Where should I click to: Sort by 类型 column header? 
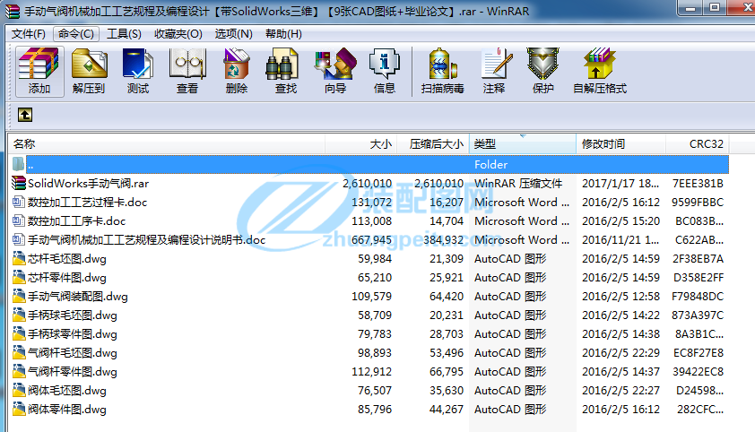(523, 143)
